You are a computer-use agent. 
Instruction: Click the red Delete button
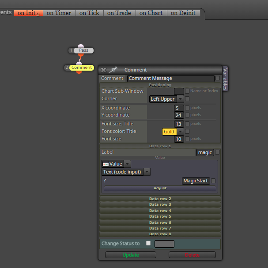tap(192, 255)
